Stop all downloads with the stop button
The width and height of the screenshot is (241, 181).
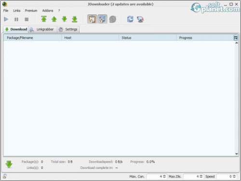[27, 19]
